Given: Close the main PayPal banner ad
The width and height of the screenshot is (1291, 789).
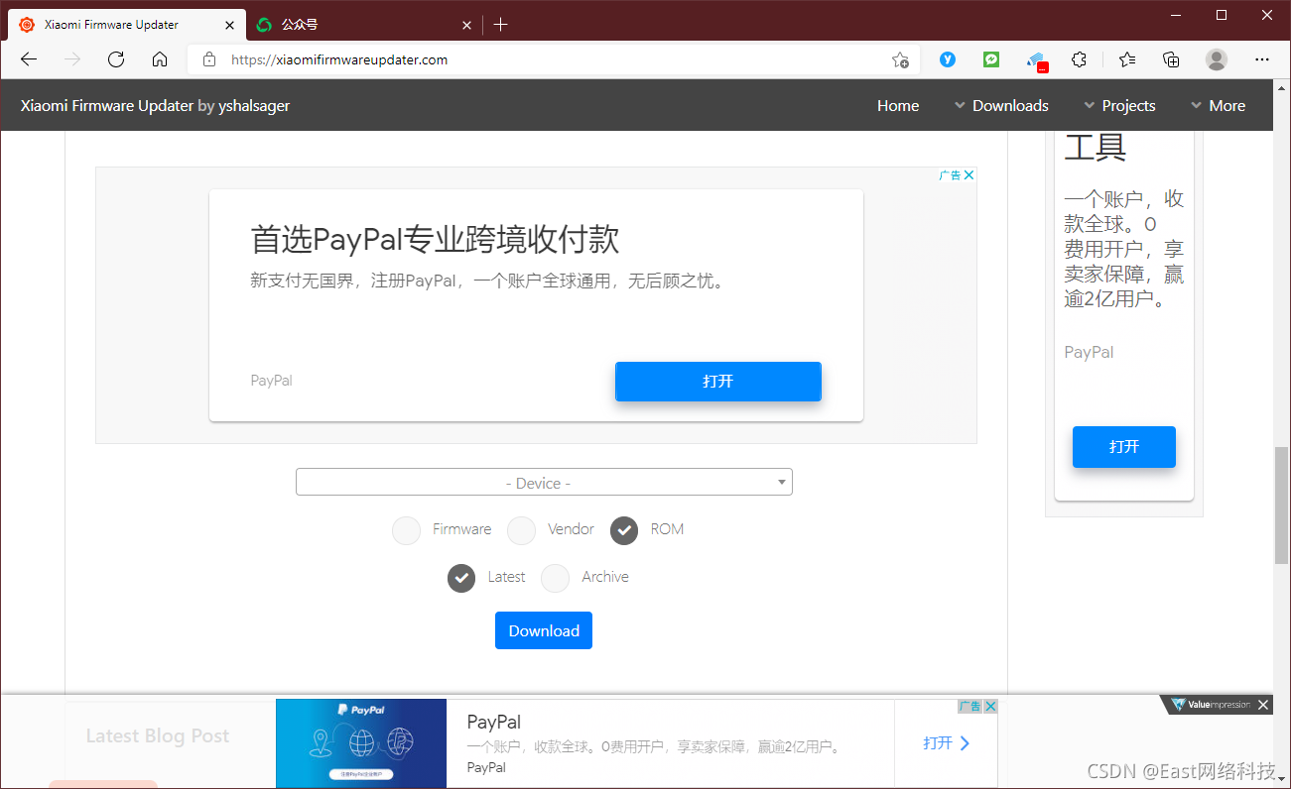Looking at the screenshot, I should 969,175.
